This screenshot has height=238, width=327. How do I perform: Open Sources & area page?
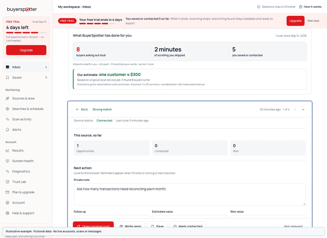pos(26,98)
